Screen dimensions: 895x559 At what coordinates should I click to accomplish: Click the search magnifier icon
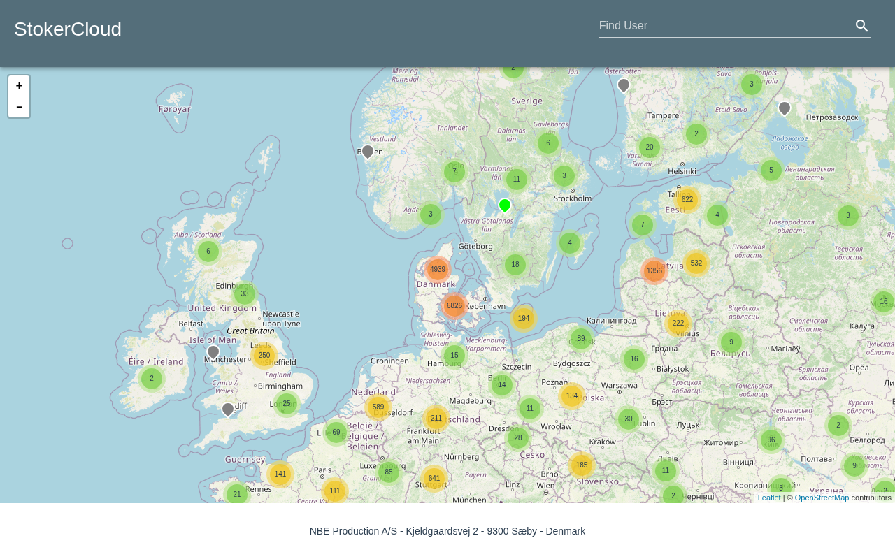[861, 26]
